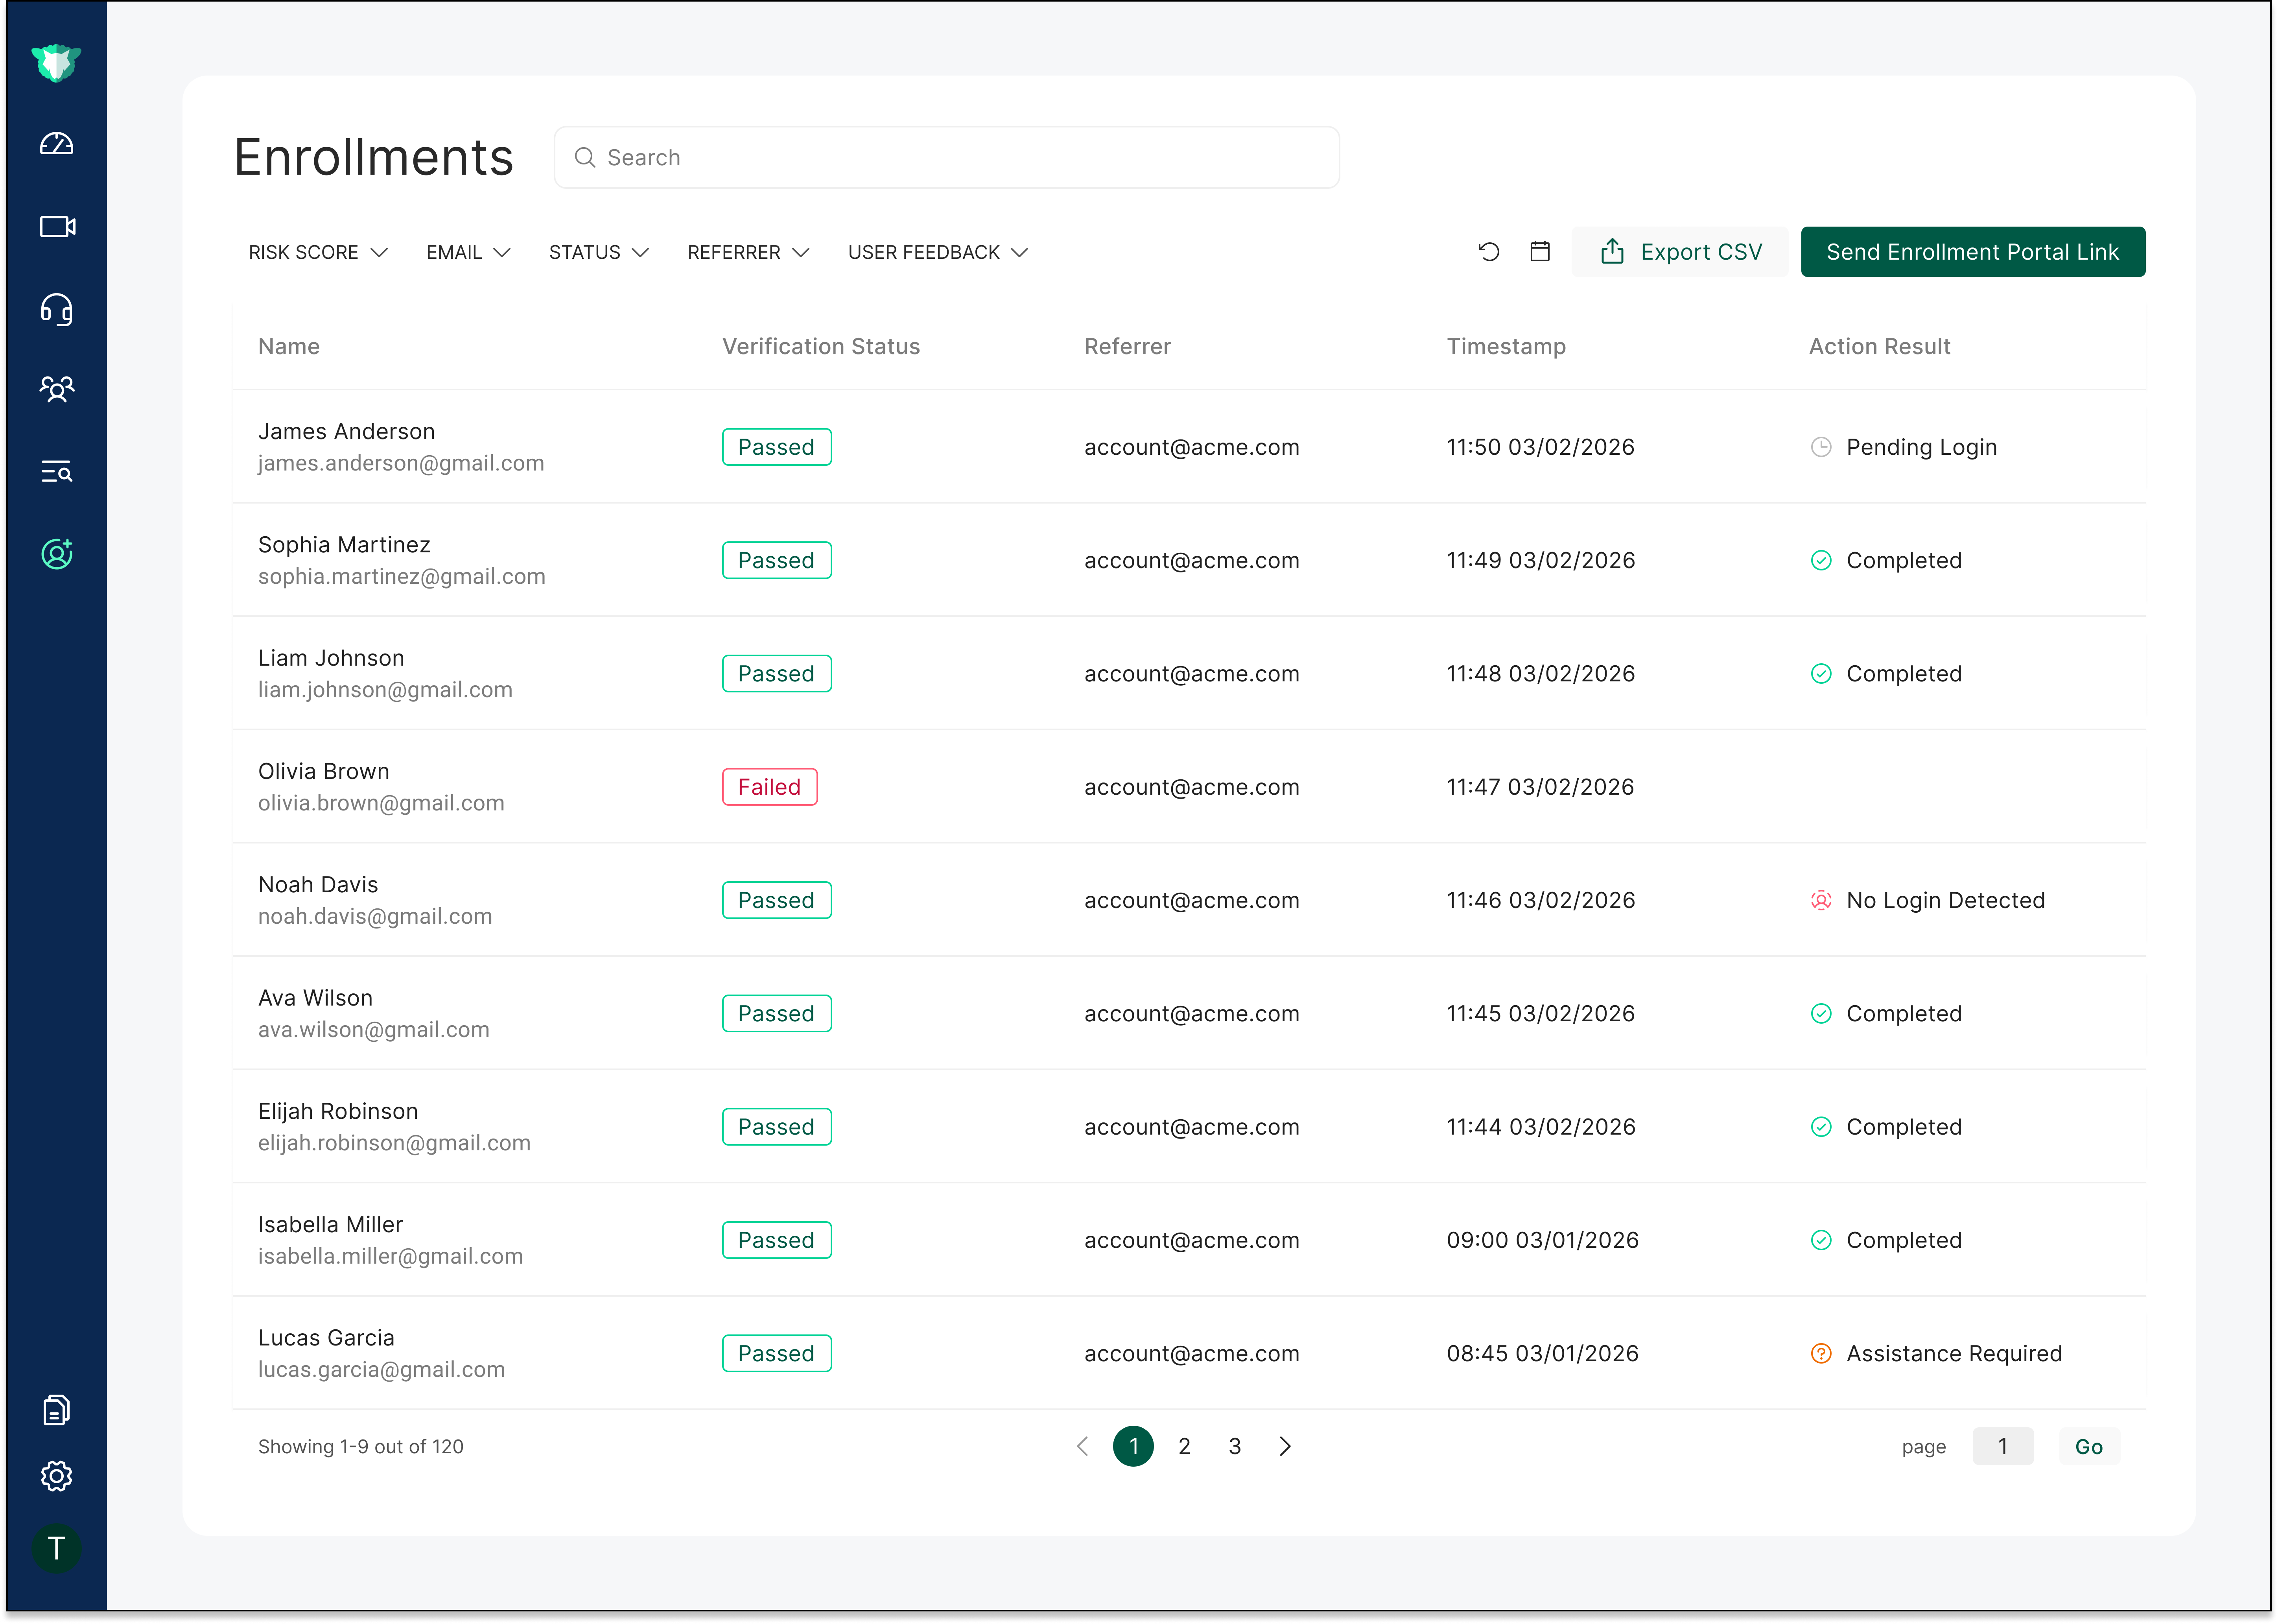Click the Export CSV button
2278x1624 pixels.
click(x=1680, y=252)
